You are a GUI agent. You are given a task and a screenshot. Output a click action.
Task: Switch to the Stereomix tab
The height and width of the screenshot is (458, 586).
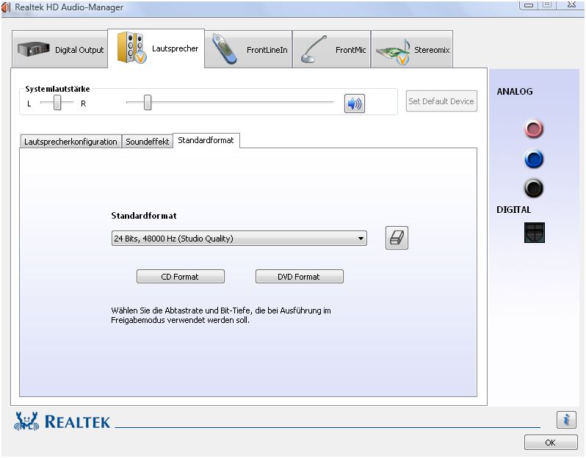pyautogui.click(x=412, y=49)
